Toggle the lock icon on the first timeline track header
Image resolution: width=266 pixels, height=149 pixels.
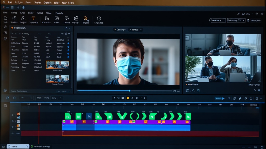tap(12, 115)
